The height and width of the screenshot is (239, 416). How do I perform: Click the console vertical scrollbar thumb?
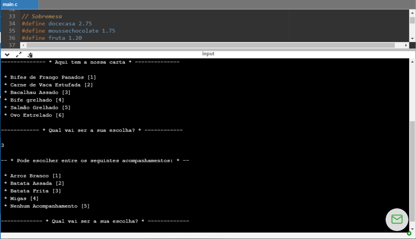pyautogui.click(x=412, y=173)
